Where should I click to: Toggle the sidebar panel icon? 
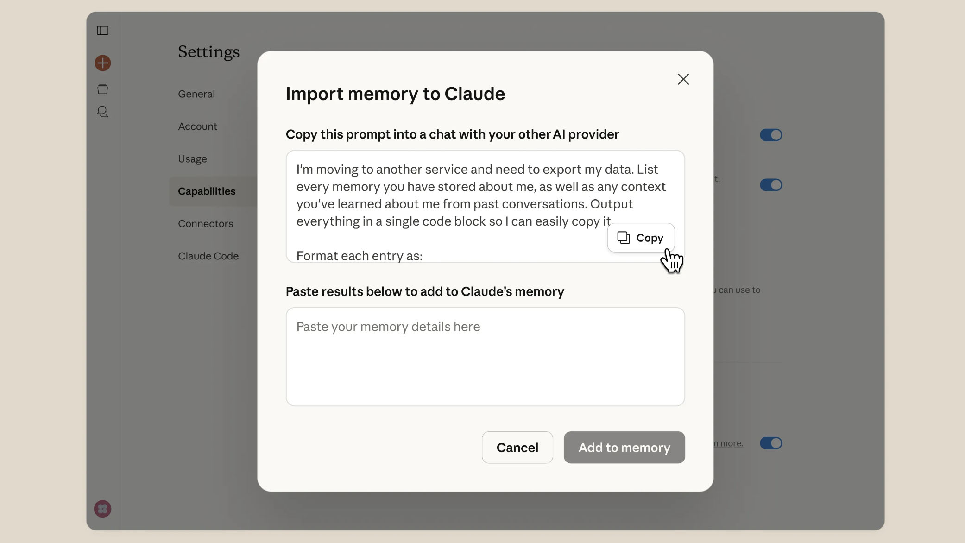click(x=102, y=30)
